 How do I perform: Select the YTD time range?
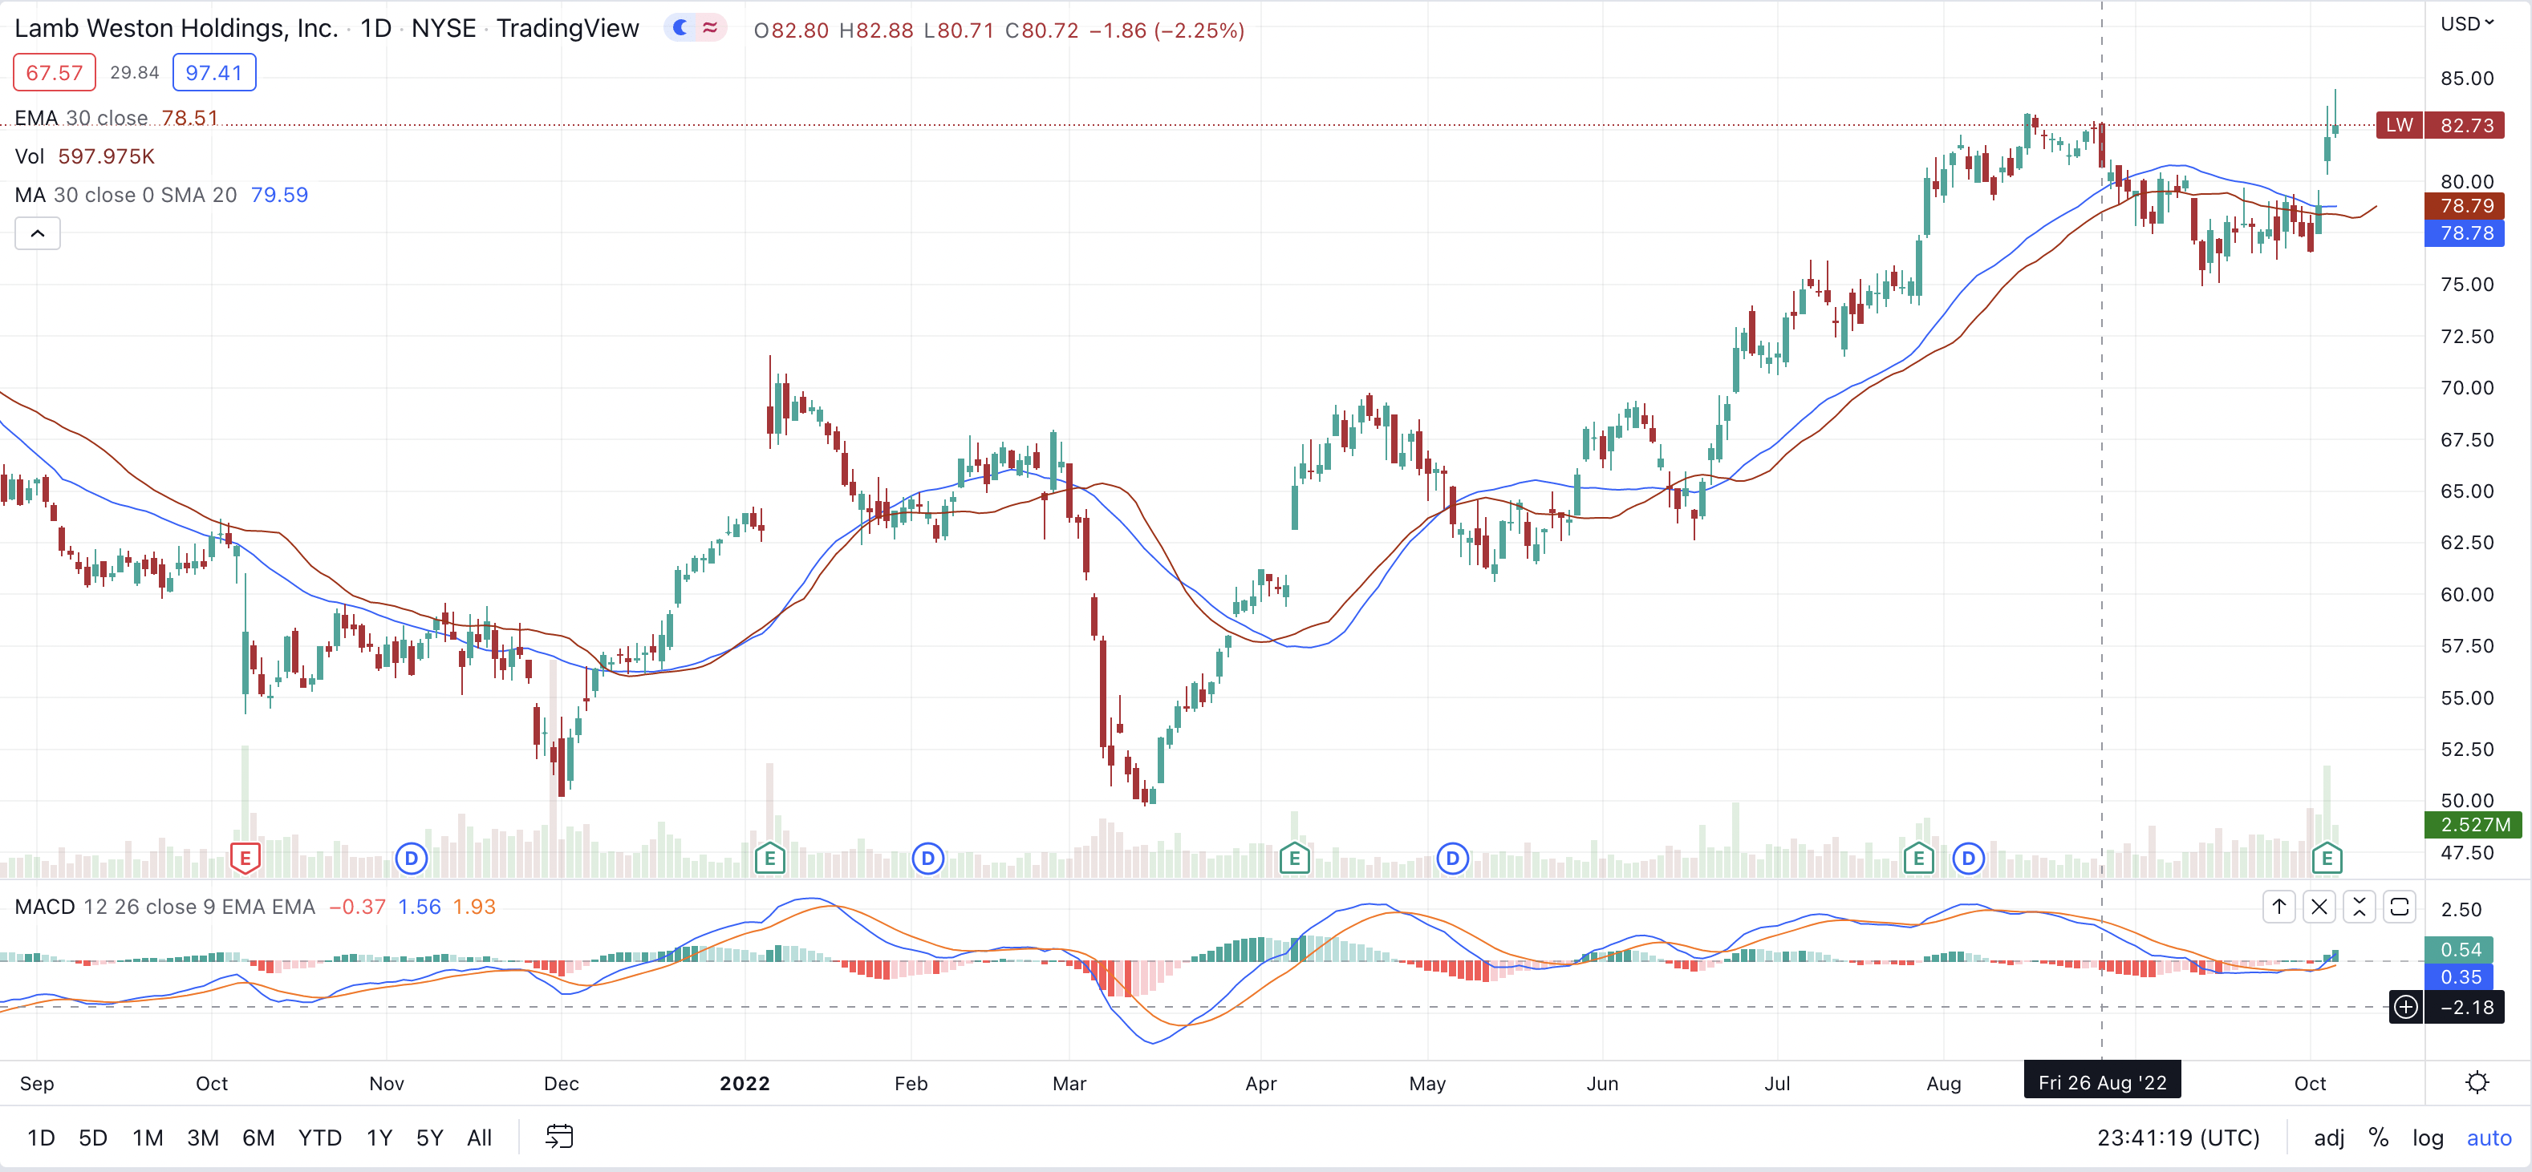tap(319, 1138)
